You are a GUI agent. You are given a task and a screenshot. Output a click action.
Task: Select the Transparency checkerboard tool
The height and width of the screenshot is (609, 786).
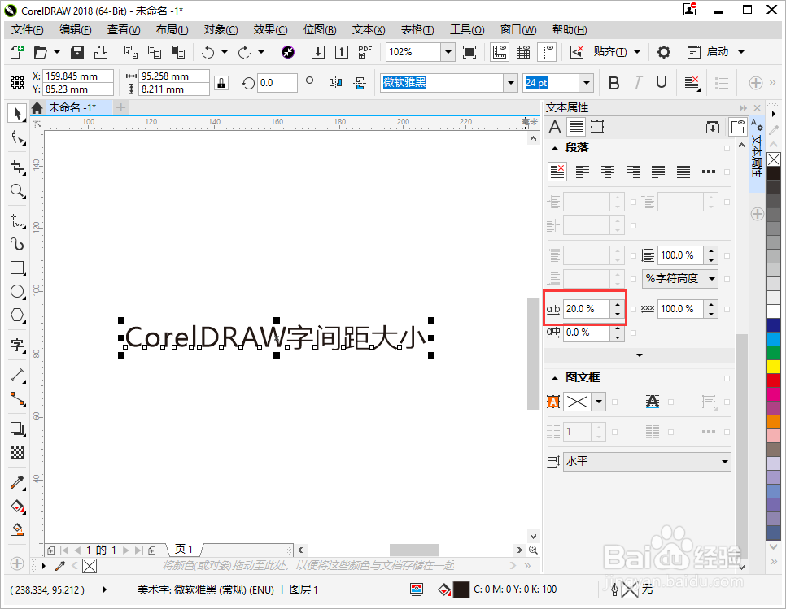click(x=18, y=452)
